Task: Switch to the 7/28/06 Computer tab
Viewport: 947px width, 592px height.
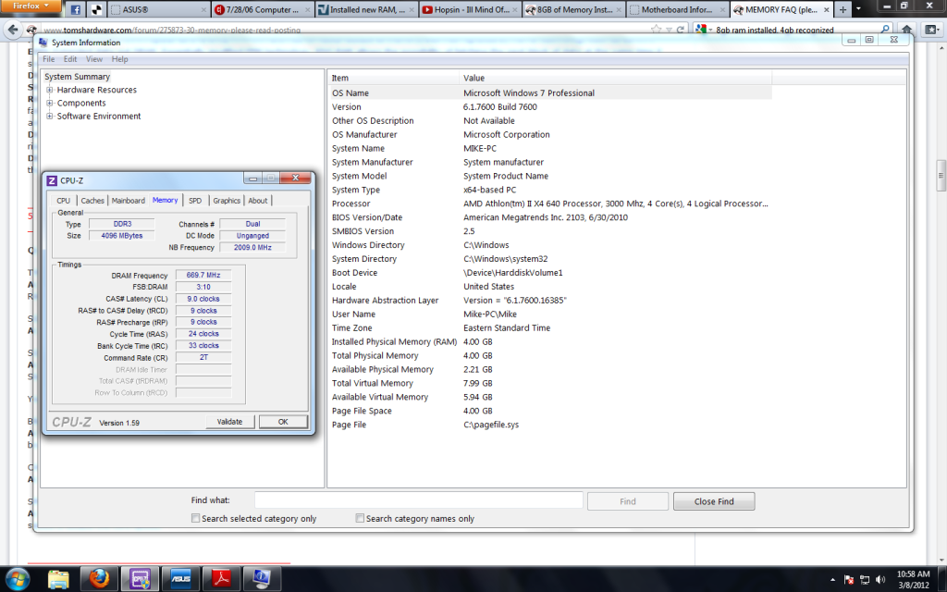Action: (263, 9)
